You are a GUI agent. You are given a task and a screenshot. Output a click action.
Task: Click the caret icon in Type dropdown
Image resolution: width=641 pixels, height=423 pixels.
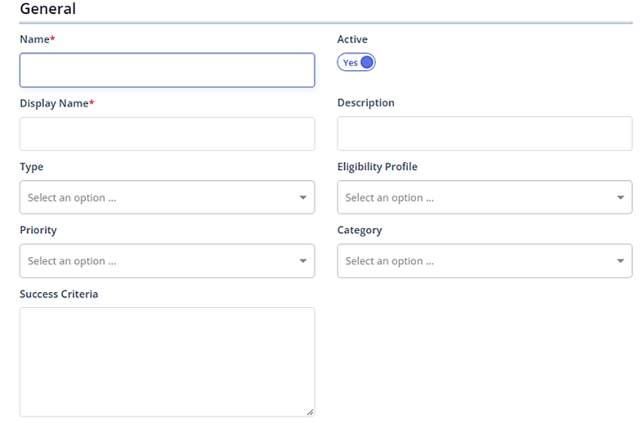pos(303,198)
